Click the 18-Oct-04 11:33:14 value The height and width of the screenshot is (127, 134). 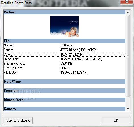coord(74,73)
